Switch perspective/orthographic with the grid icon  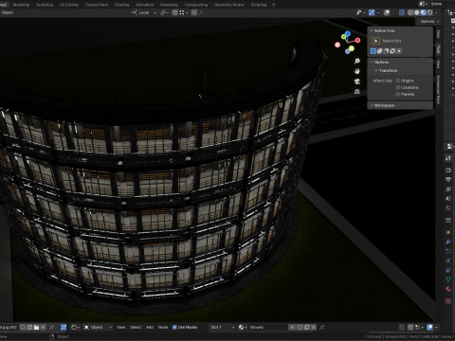coord(357,92)
